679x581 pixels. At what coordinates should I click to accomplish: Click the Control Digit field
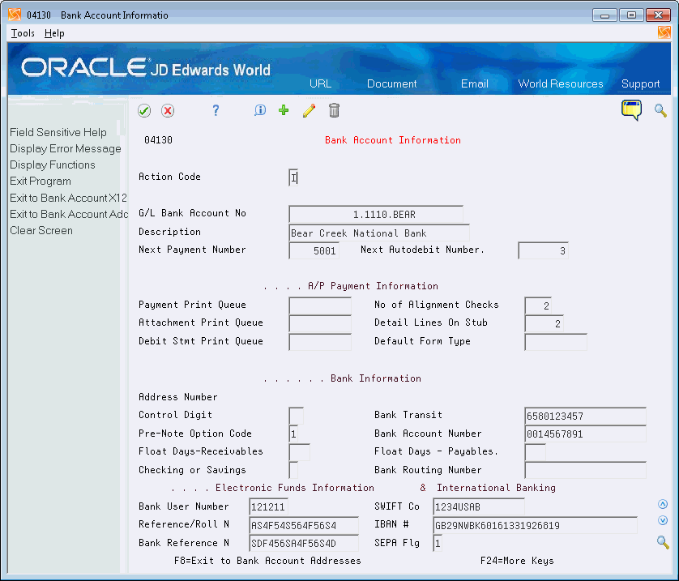click(x=296, y=416)
